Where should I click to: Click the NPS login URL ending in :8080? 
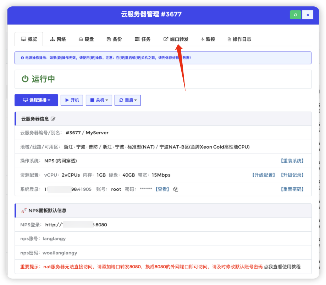coord(76,225)
